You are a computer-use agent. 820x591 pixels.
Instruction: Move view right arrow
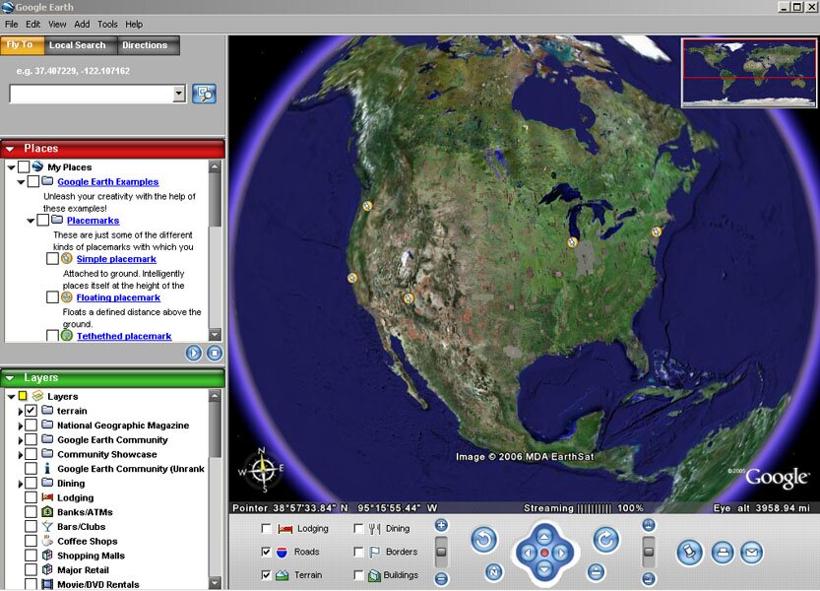pos(562,553)
